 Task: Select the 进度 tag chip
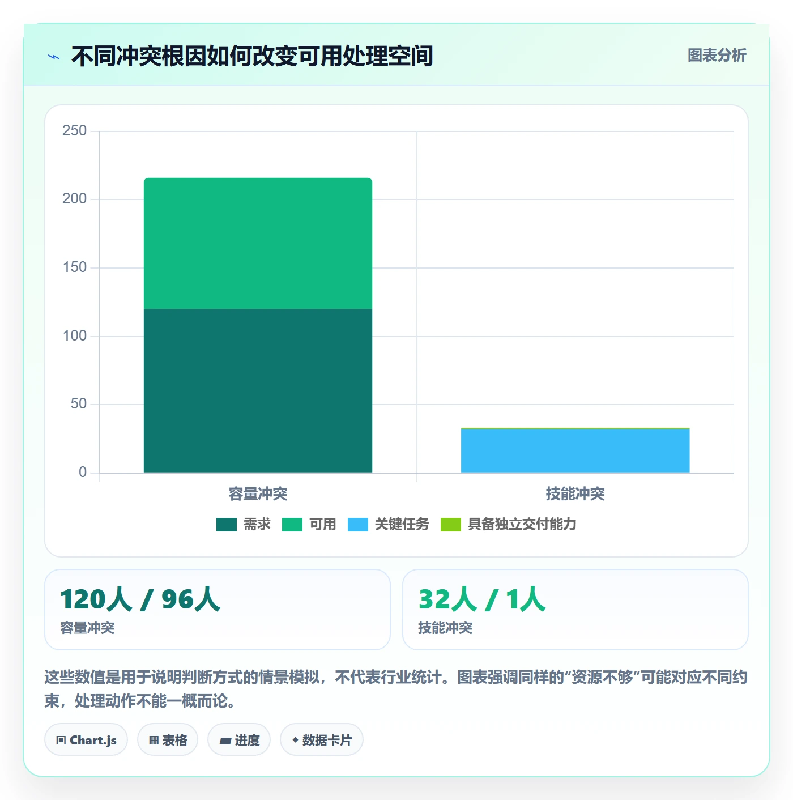[x=239, y=740]
